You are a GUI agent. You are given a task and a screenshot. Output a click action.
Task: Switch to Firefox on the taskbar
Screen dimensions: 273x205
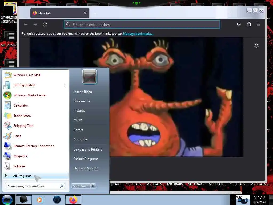tap(73, 200)
